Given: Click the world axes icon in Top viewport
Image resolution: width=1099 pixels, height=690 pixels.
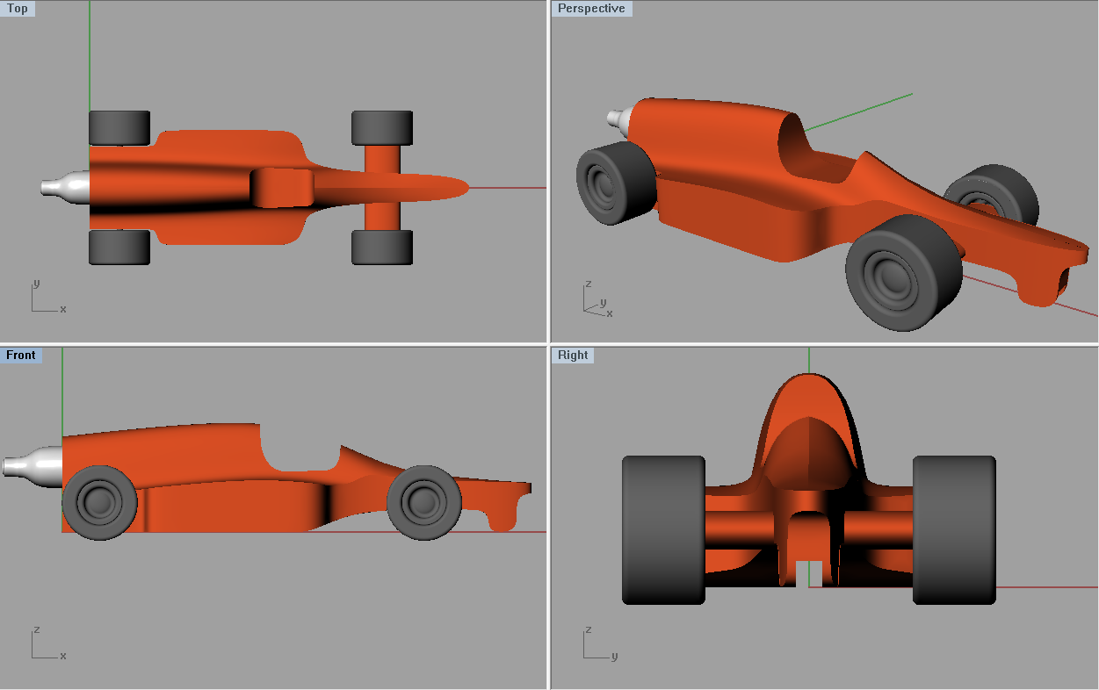Looking at the screenshot, I should click(x=46, y=298).
